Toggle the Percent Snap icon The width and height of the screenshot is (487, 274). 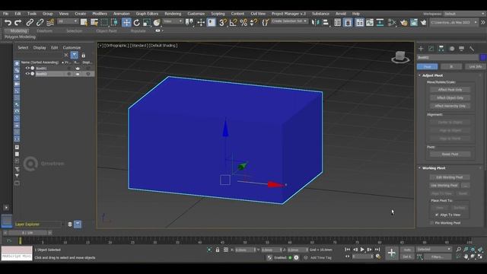[243, 22]
